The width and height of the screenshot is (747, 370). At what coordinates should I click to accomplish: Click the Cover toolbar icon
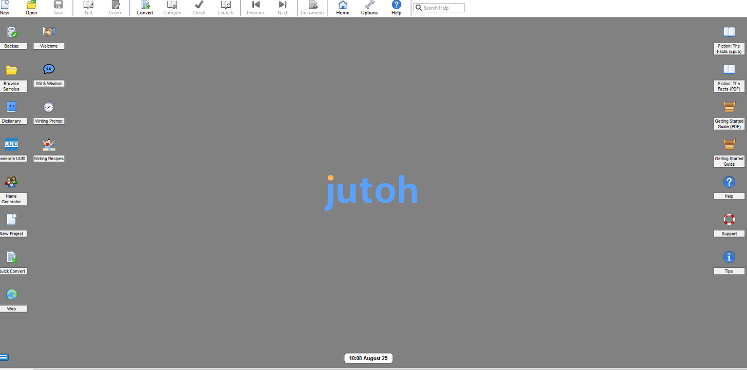pos(115,5)
